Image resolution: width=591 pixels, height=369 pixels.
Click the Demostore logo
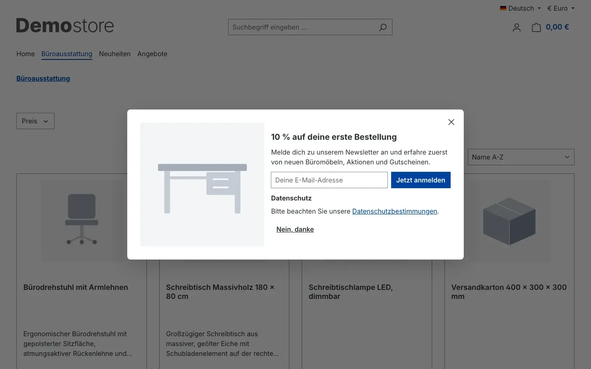(x=65, y=26)
